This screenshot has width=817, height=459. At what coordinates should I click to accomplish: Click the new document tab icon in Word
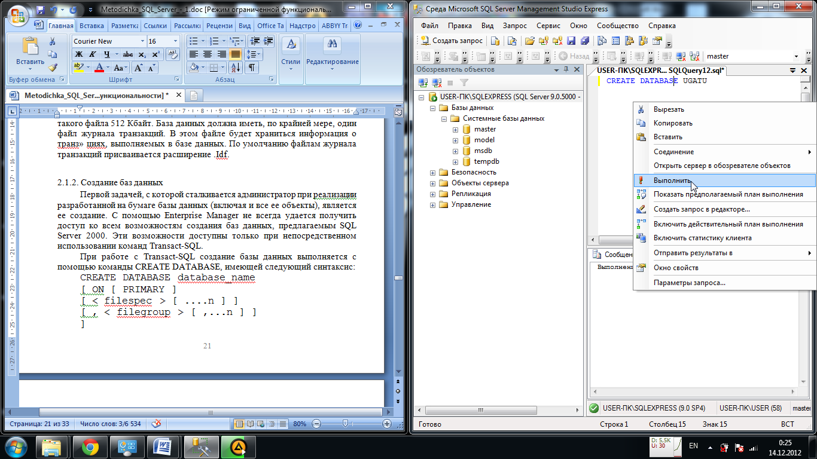tap(194, 96)
